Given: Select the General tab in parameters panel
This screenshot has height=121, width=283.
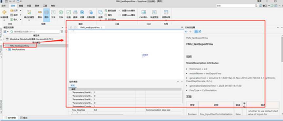Looking at the screenshot, I should pos(72,85).
